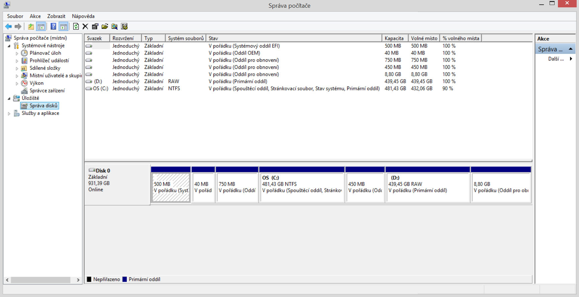The height and width of the screenshot is (297, 579).
Task: Open the Další submenu in the Akce pane
Action: point(555,59)
